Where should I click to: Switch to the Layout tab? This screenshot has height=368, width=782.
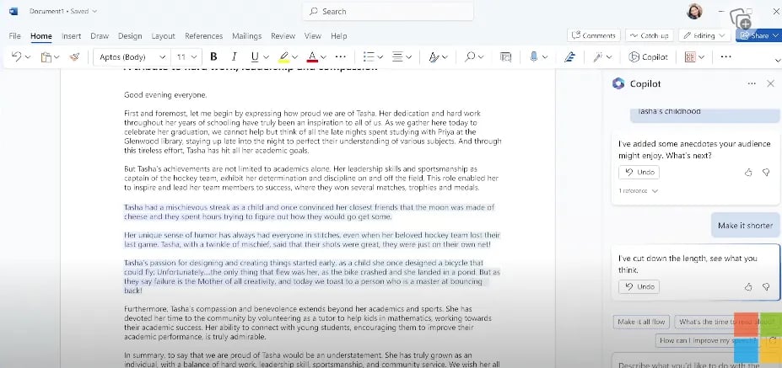coord(163,36)
